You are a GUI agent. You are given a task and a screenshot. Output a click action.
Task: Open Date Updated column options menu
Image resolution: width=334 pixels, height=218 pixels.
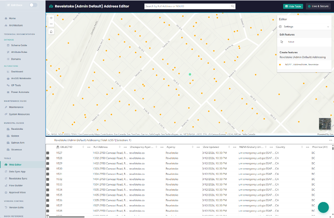point(235,147)
